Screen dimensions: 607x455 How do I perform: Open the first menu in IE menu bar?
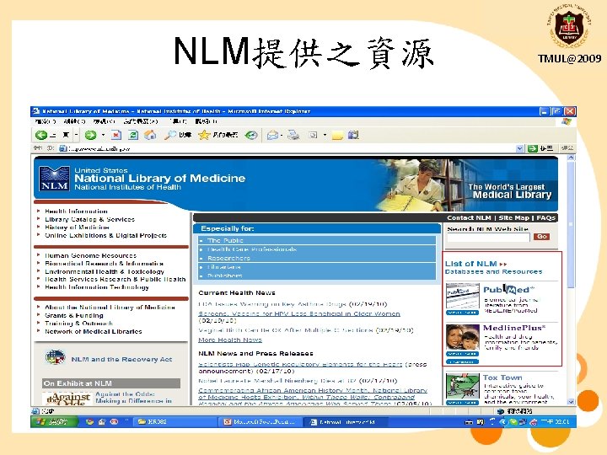click(45, 121)
